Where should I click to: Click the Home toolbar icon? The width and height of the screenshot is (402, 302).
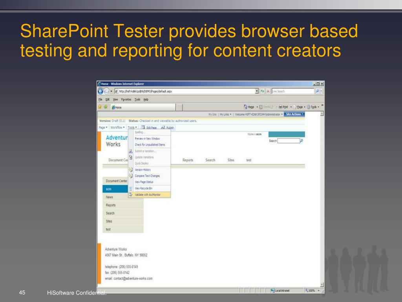(245, 107)
